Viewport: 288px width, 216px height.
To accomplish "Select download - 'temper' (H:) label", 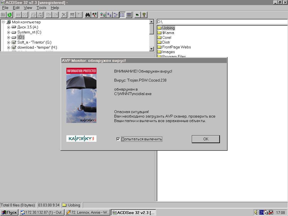I will [x=37, y=47].
